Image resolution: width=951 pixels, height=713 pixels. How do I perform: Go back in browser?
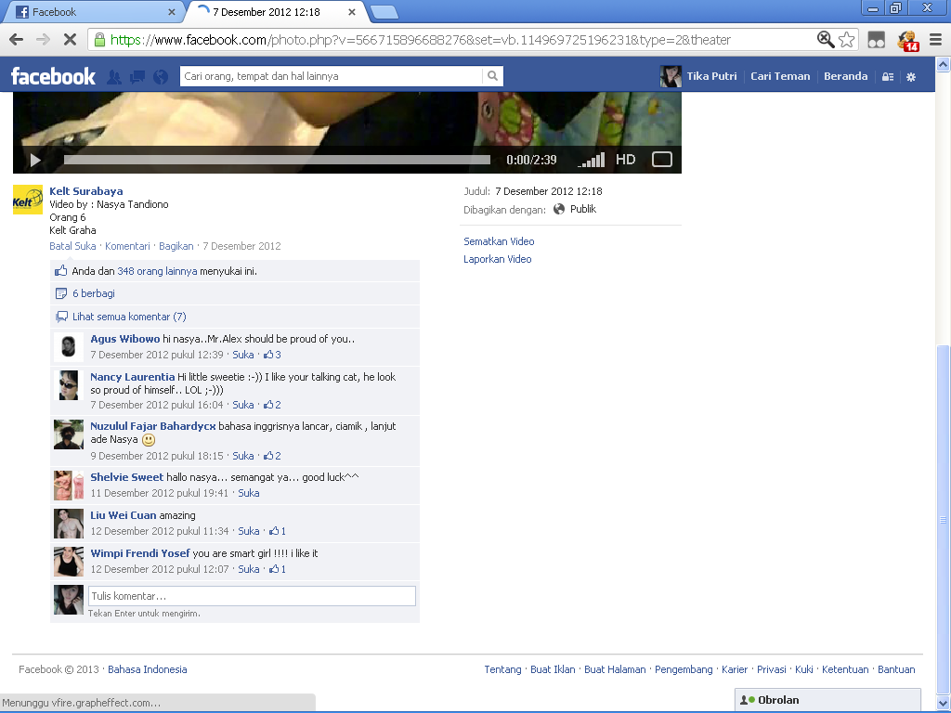point(17,40)
